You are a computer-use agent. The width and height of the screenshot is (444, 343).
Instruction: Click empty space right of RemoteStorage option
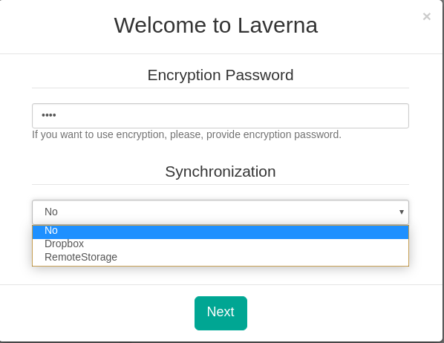tap(264, 257)
